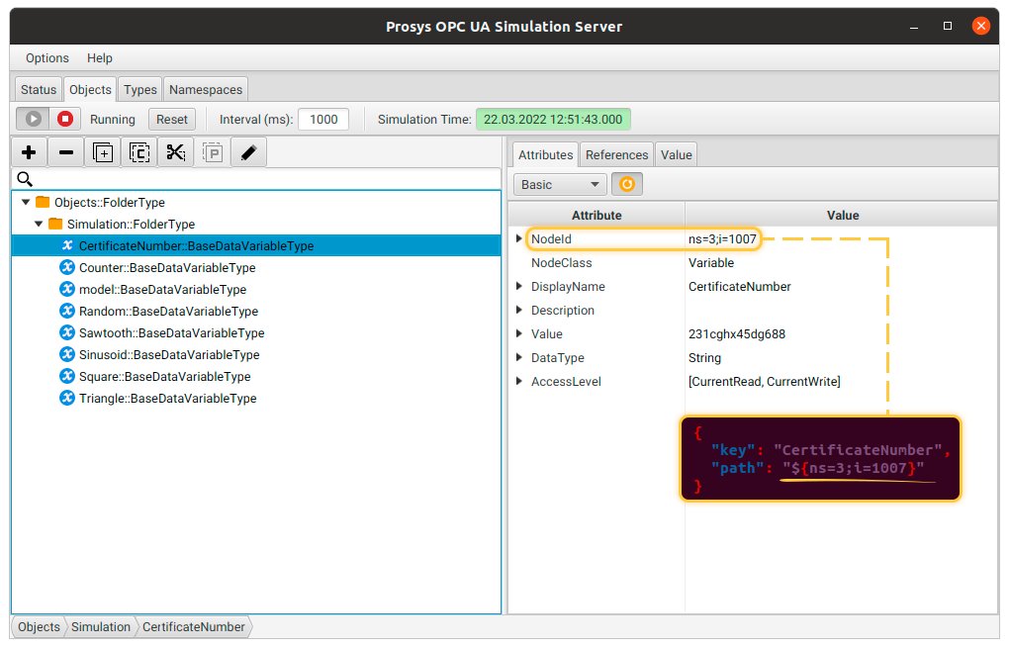1009x648 pixels.
Task: Click the Cut scissors icon
Action: (176, 152)
